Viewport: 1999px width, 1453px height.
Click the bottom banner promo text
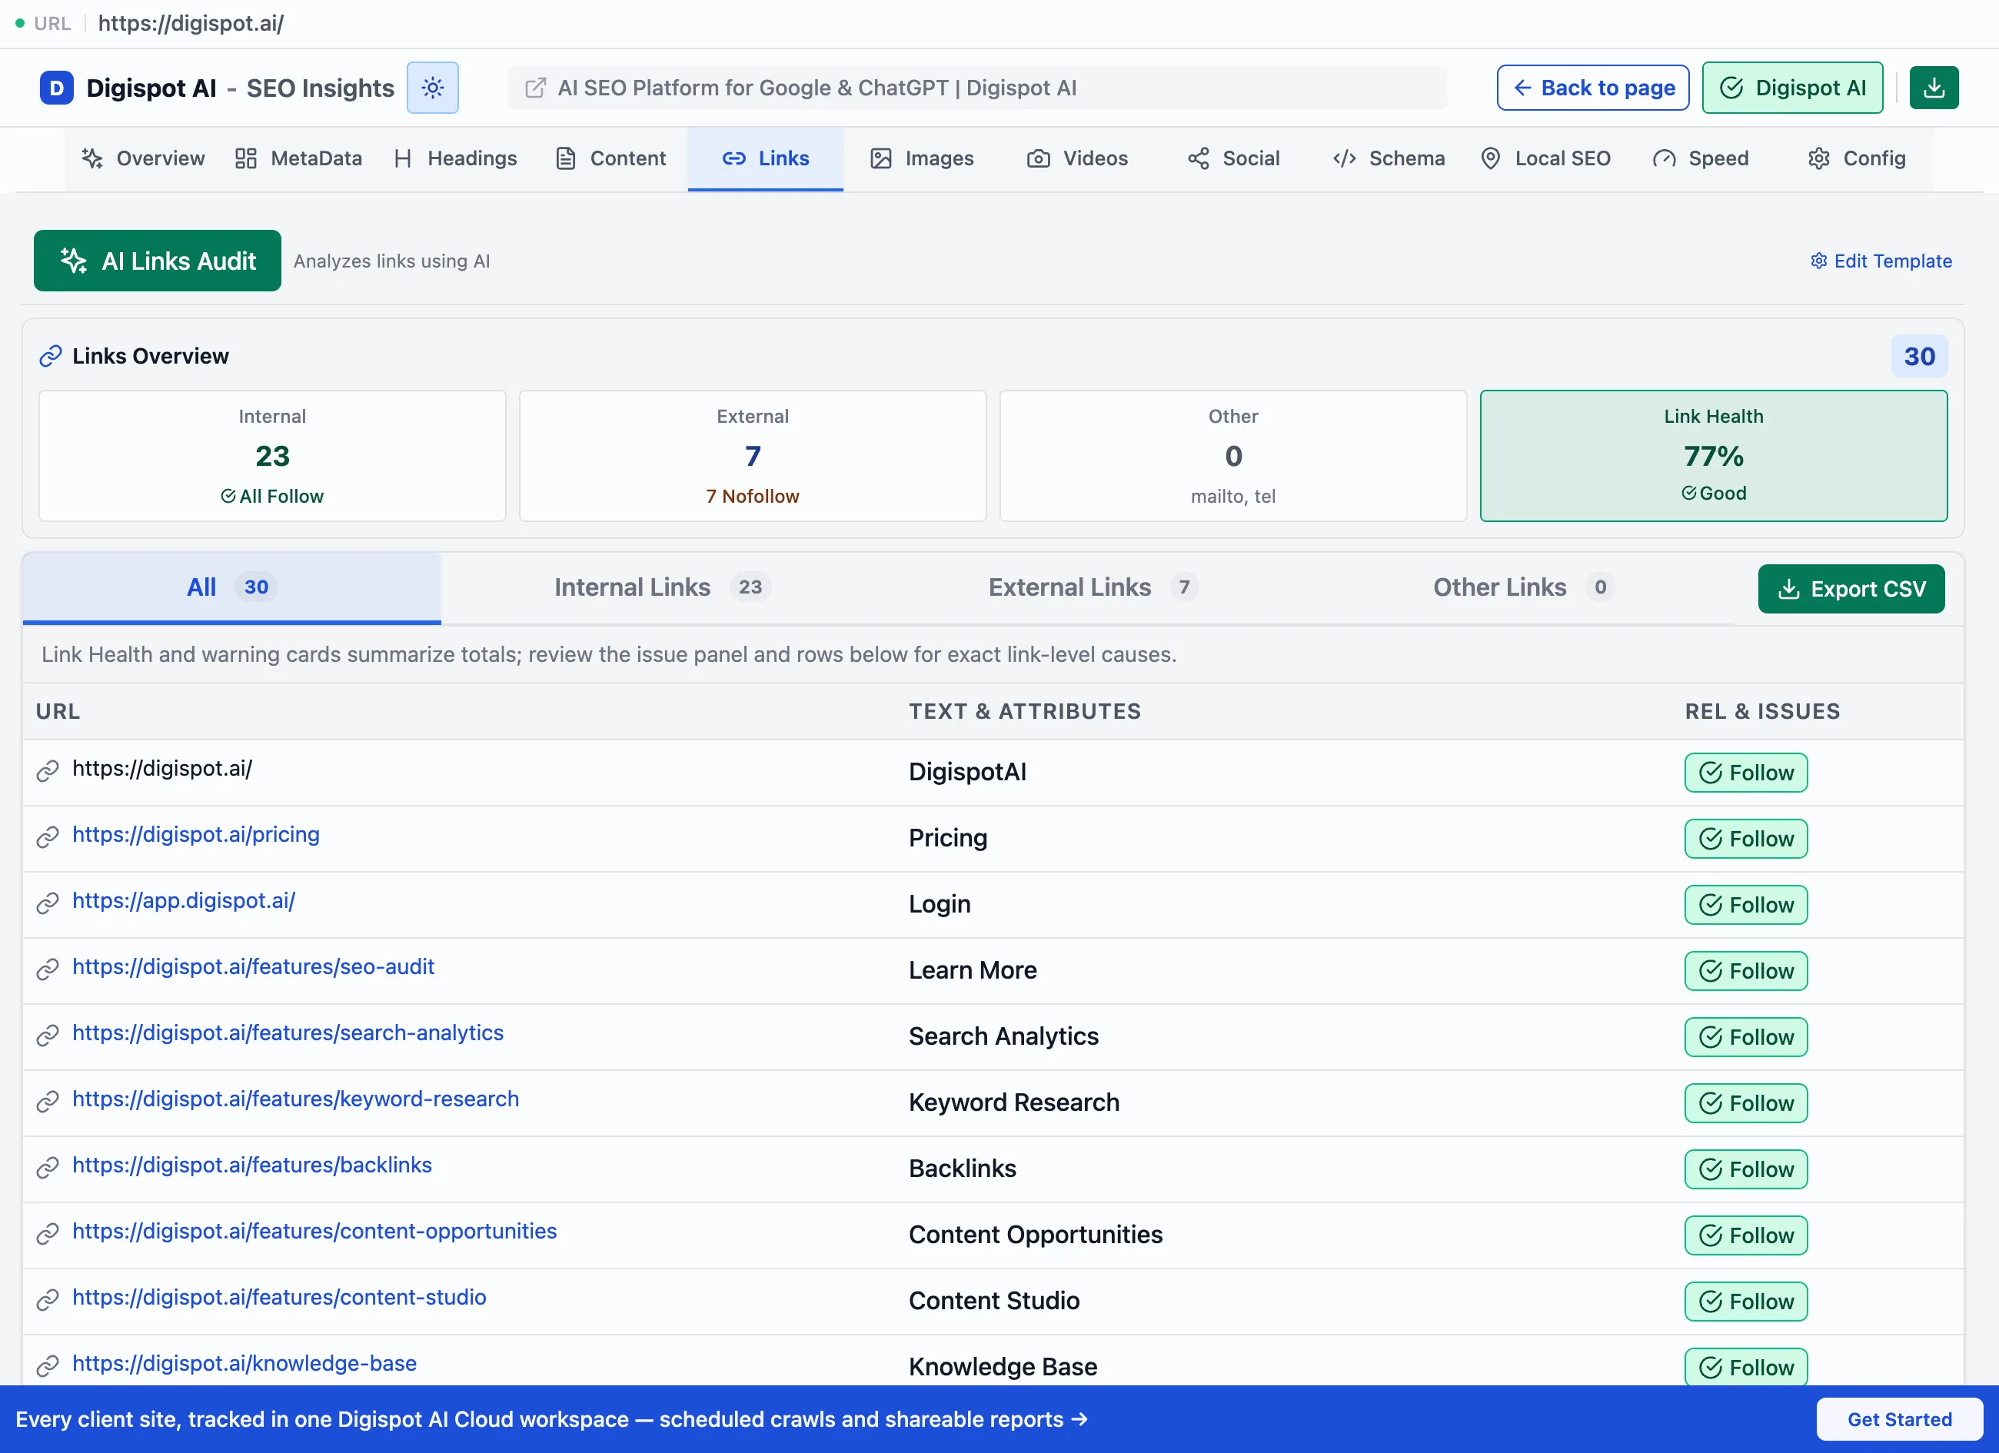pyautogui.click(x=550, y=1419)
